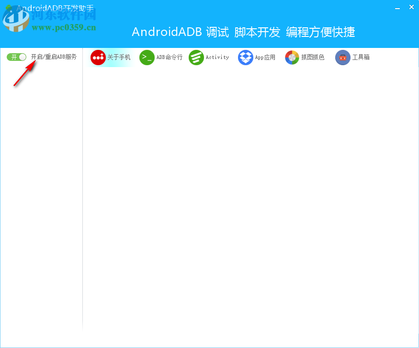The height and width of the screenshot is (348, 419).
Task: Toggle the 开 ADB service switch off
Action: point(16,57)
